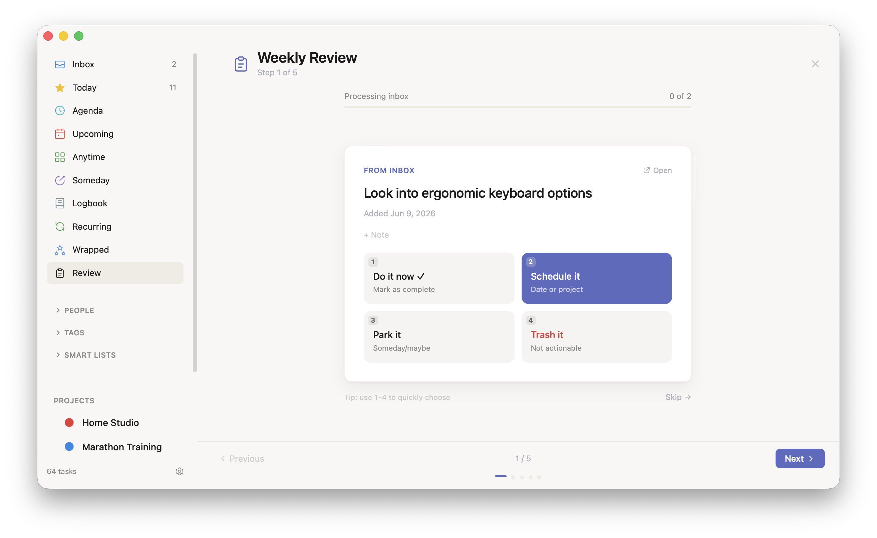Click the Added Jun 9, 2026 date
Viewport: 877px width, 538px height.
pos(399,213)
